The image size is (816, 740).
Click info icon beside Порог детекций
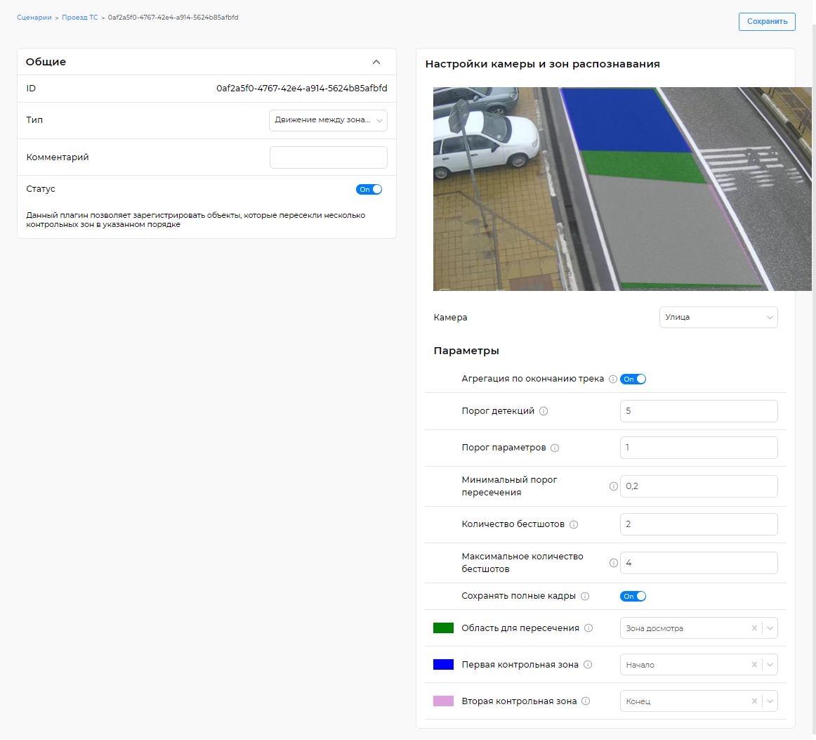click(544, 411)
